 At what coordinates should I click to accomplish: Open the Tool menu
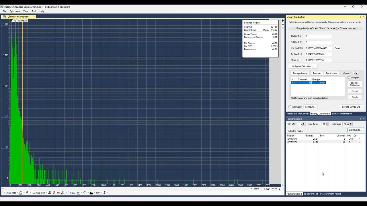(x=34, y=11)
